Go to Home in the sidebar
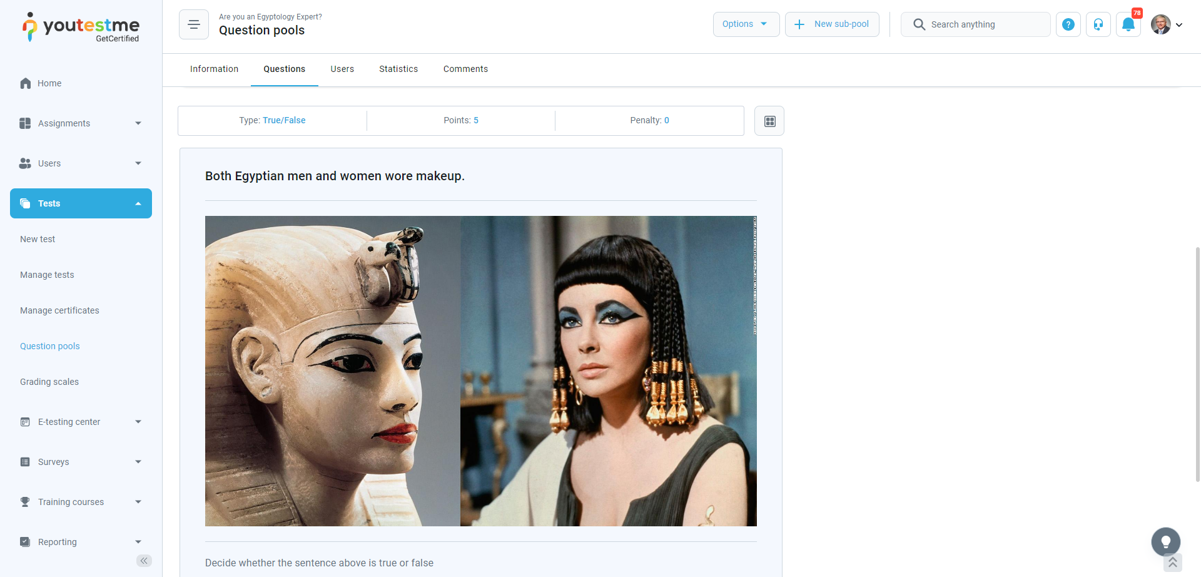 (x=49, y=83)
